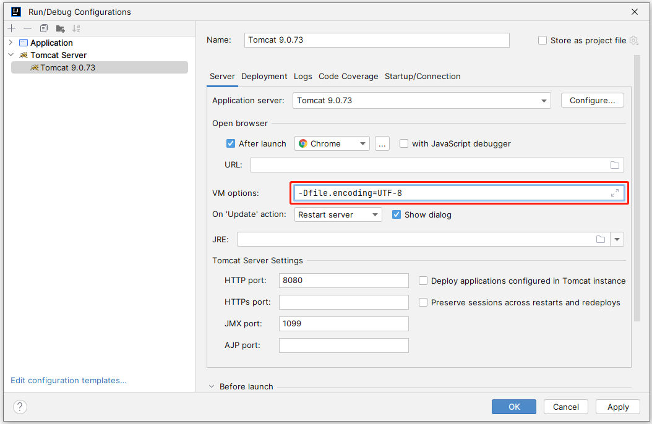Click the Tomcat Server cat icon

click(x=24, y=55)
